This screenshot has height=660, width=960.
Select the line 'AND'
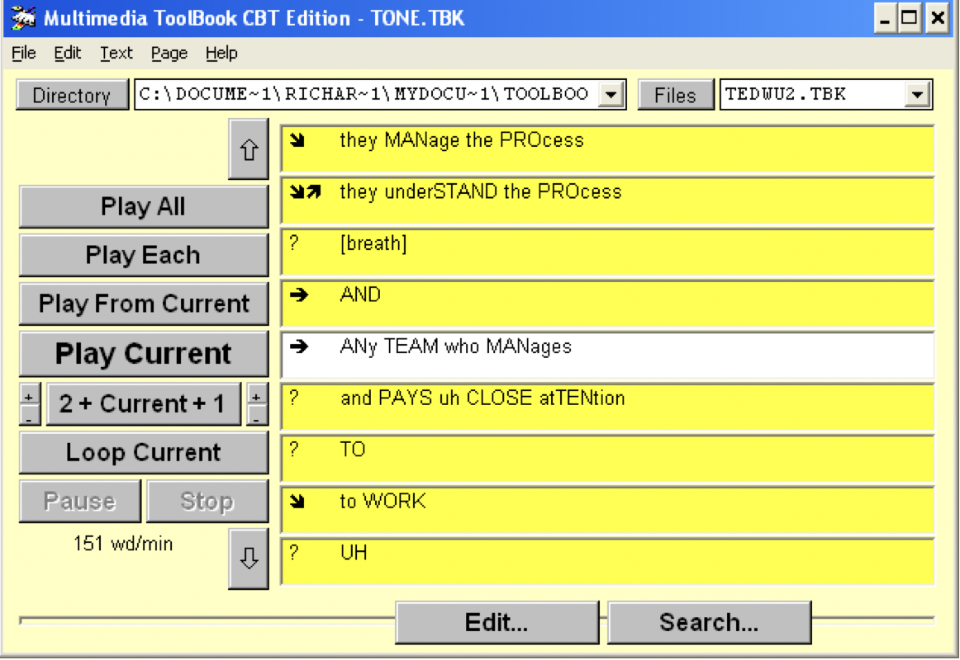[607, 304]
